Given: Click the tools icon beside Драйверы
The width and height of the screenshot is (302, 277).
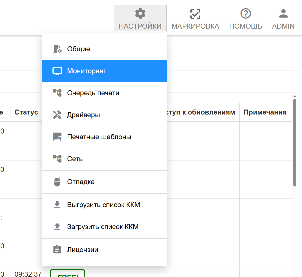Looking at the screenshot, I should click(x=57, y=115).
